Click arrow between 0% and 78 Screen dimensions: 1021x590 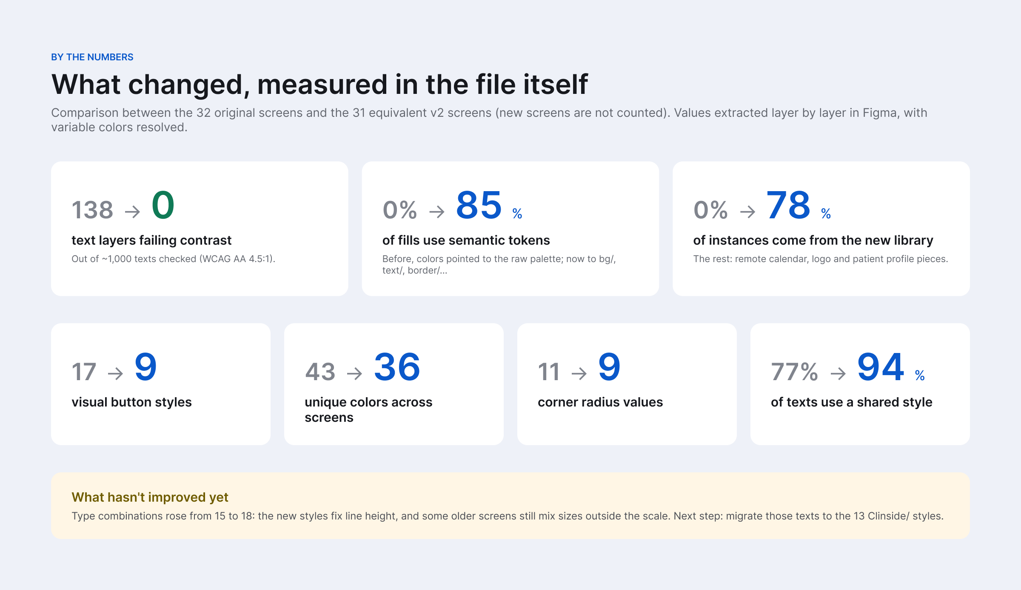747,212
